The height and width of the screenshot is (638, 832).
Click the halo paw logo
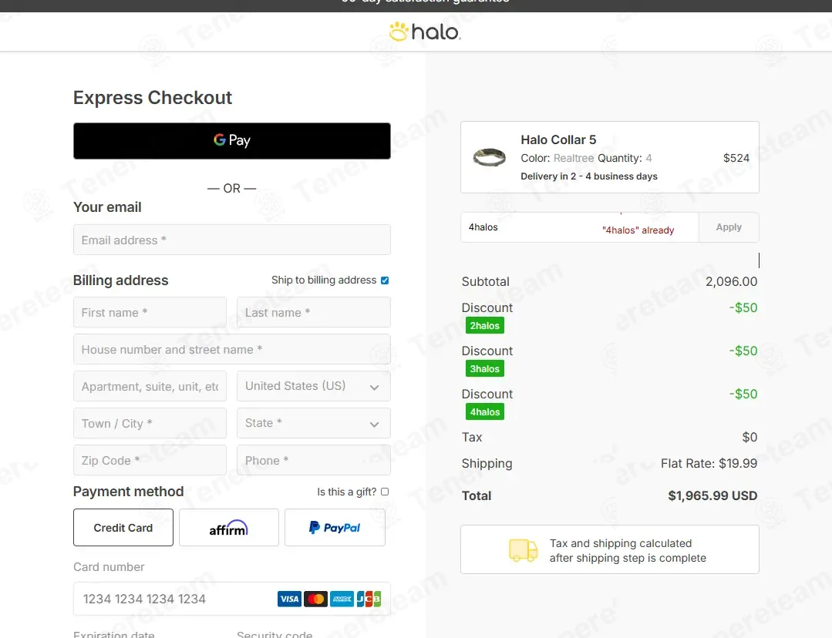pyautogui.click(x=425, y=32)
